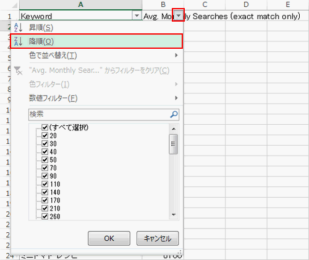Click the キャンセル button
This screenshot has height=260, width=309.
pyautogui.click(x=158, y=238)
